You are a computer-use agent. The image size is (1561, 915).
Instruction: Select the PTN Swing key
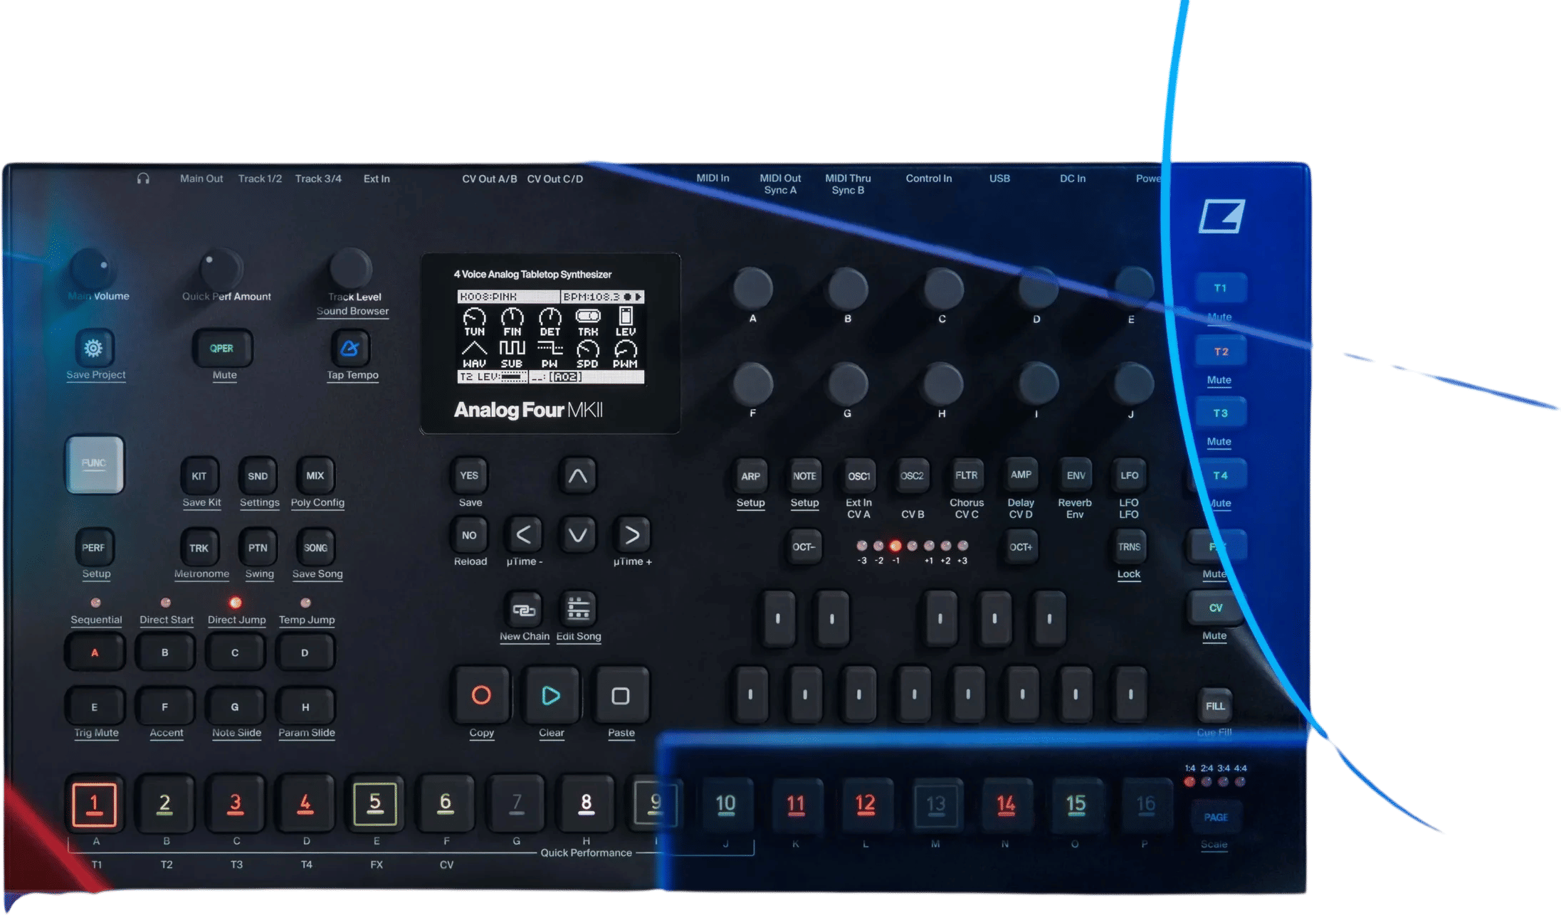point(258,547)
